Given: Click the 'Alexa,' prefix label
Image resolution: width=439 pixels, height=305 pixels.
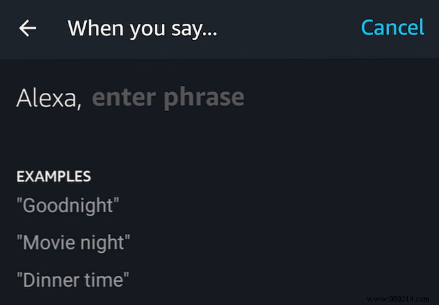Looking at the screenshot, I should [x=49, y=99].
